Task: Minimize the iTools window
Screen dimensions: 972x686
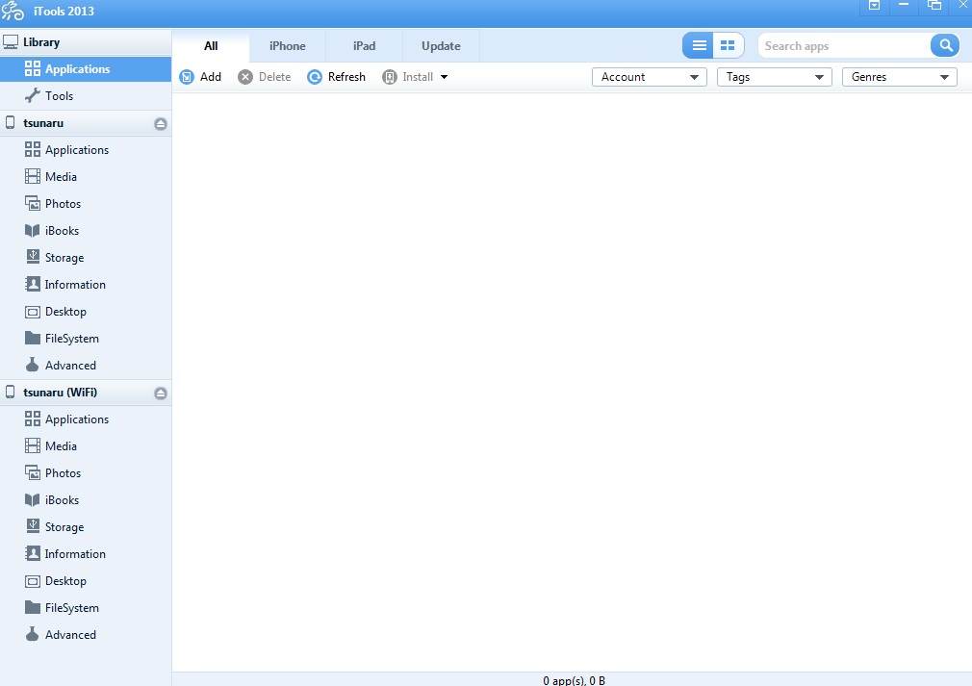Action: coord(904,6)
